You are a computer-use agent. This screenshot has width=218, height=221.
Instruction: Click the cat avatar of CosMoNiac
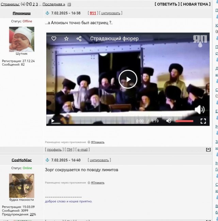(x=22, y=186)
